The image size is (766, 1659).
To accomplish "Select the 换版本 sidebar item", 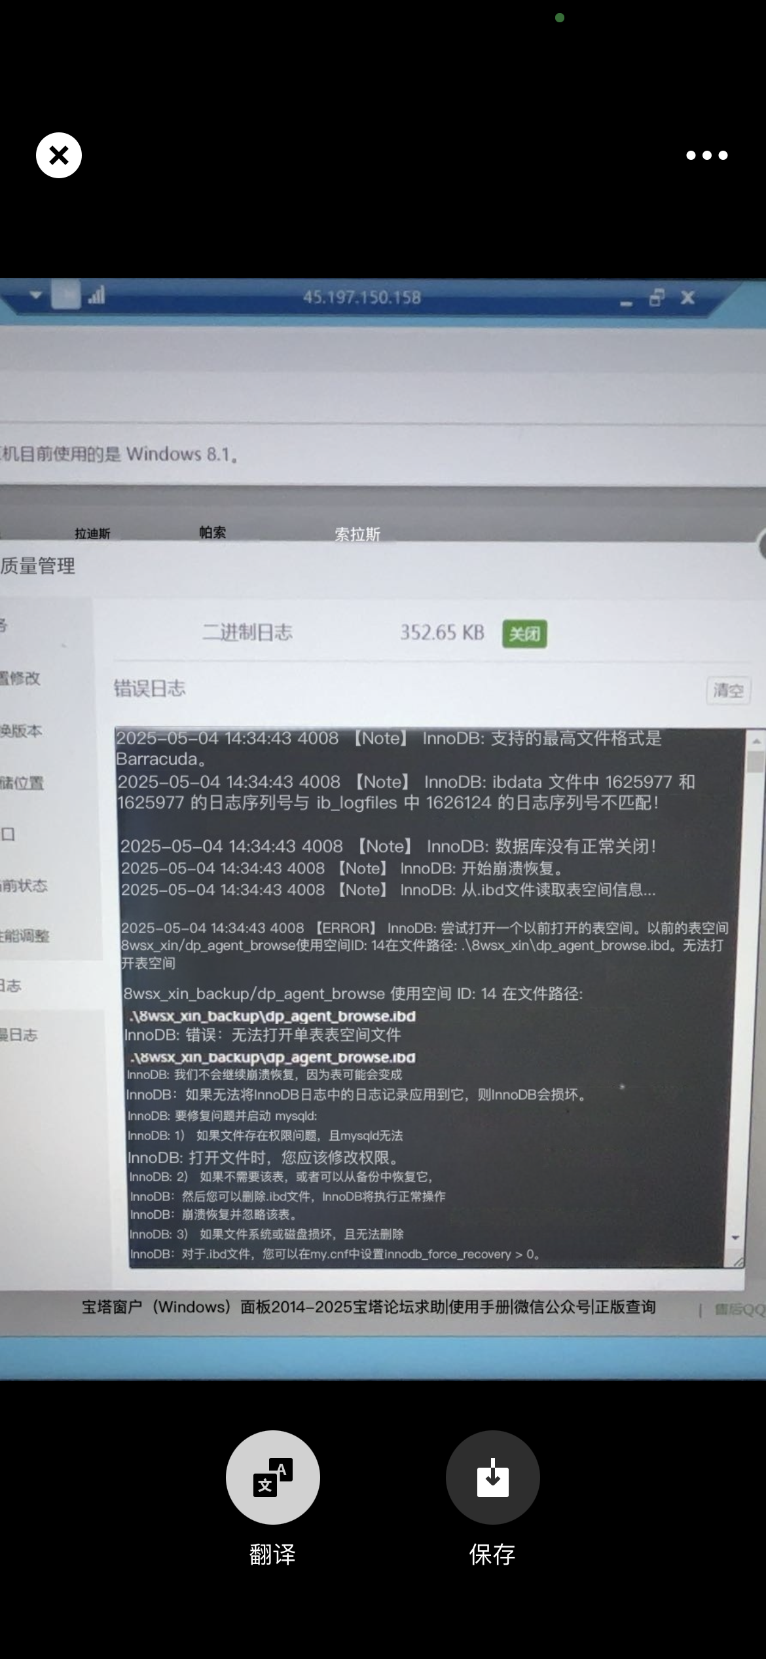I will [21, 731].
